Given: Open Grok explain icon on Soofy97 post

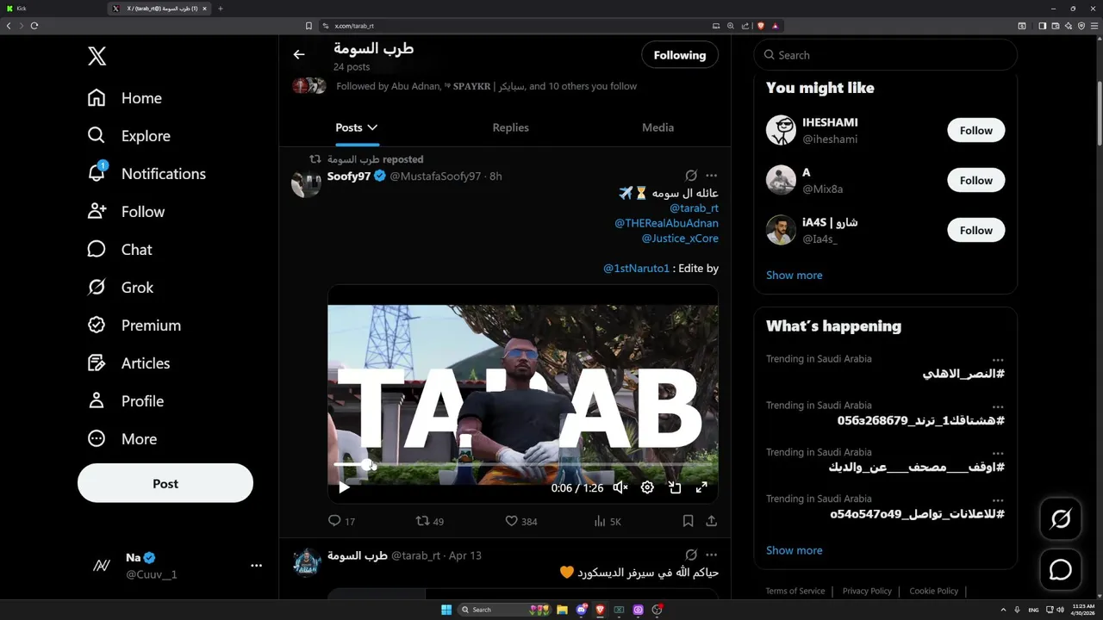Looking at the screenshot, I should (691, 176).
